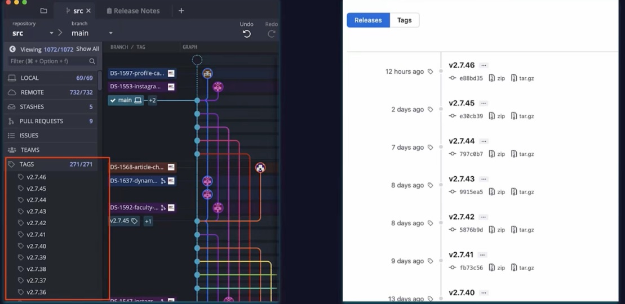This screenshot has height=304, width=625.
Task: Select tag v2.7.38 in sidebar
Action: pos(36,269)
